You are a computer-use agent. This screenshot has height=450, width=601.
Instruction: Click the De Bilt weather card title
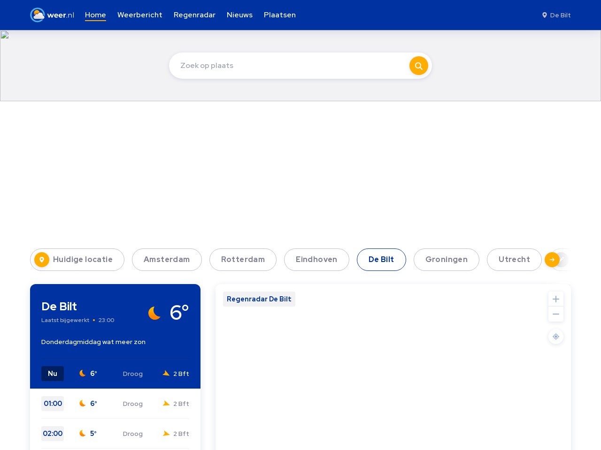coord(59,307)
